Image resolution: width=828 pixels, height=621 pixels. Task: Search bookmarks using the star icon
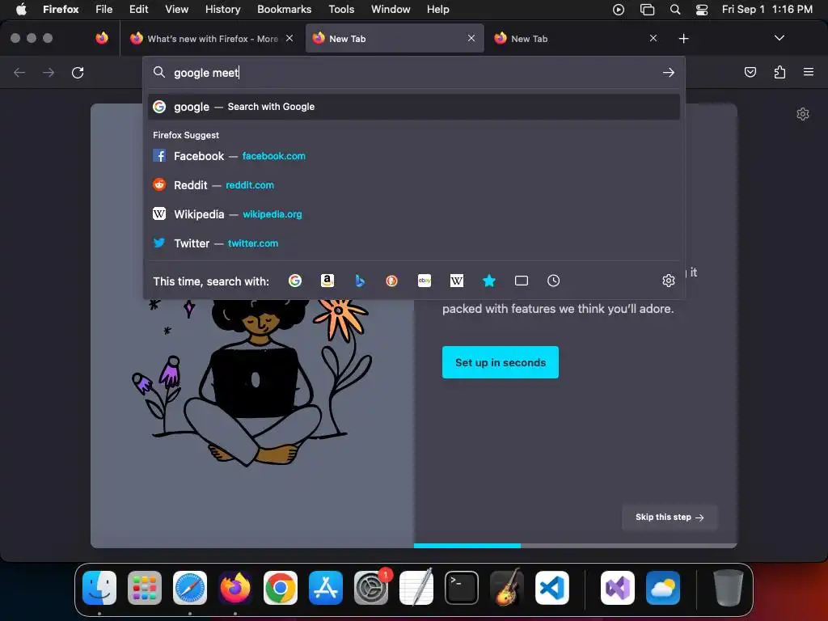[x=489, y=281]
